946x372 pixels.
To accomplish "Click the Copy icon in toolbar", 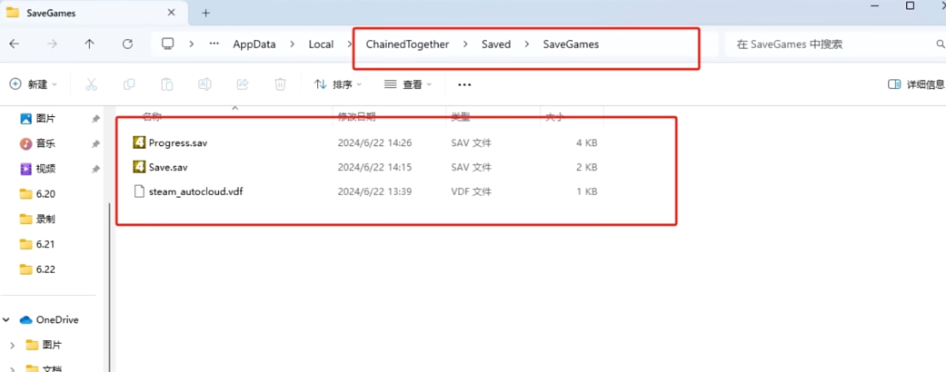I will pos(128,84).
